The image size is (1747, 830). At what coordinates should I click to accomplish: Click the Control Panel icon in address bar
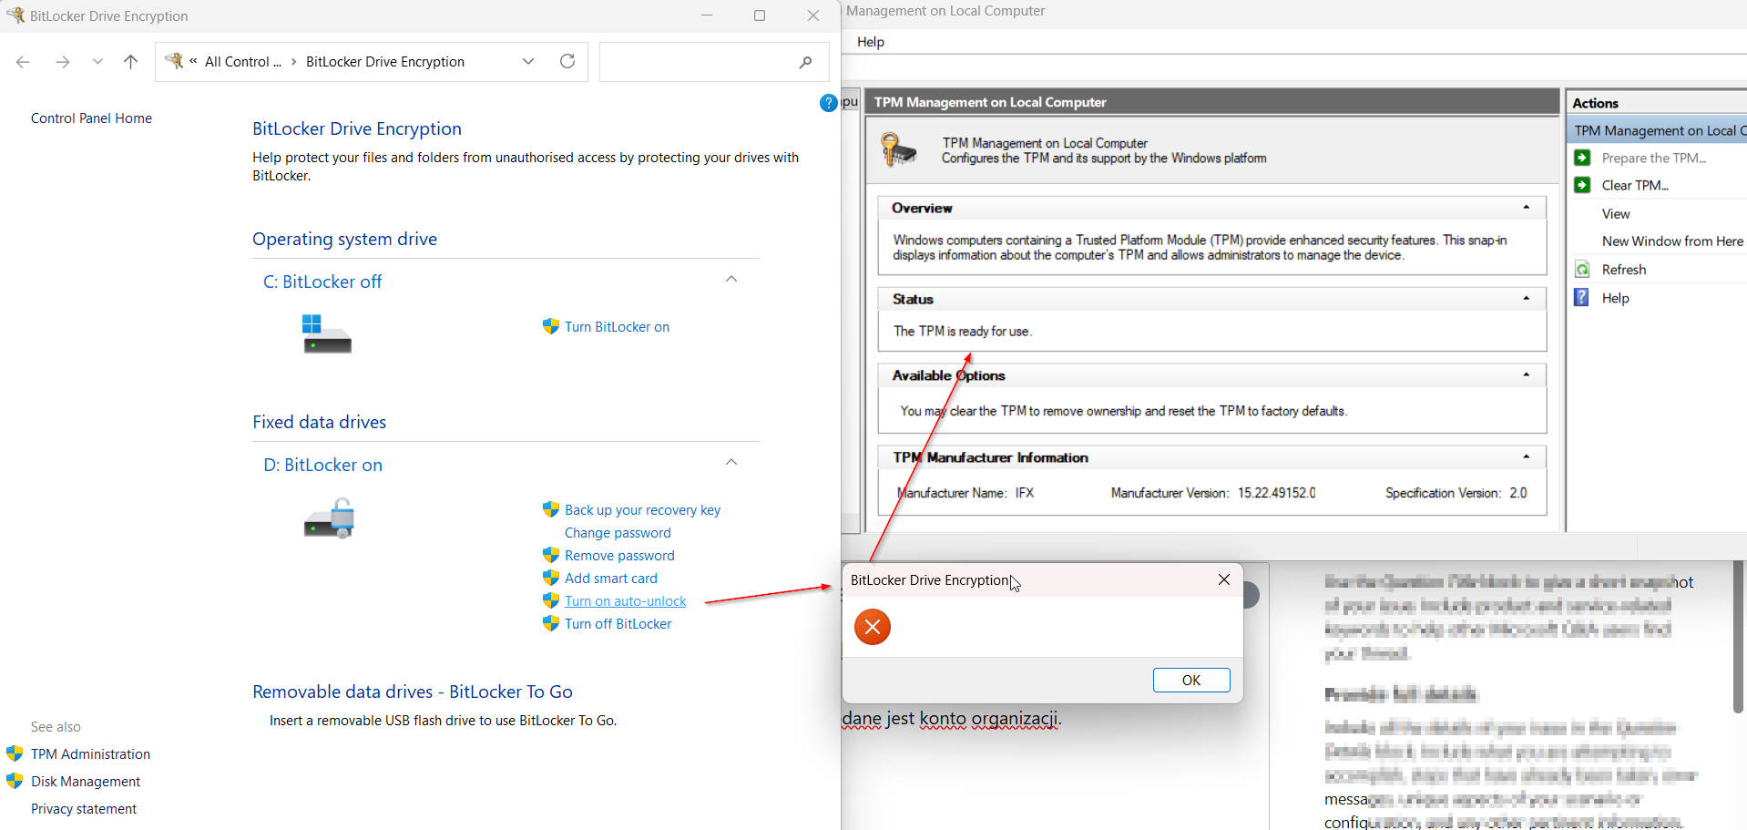point(174,61)
